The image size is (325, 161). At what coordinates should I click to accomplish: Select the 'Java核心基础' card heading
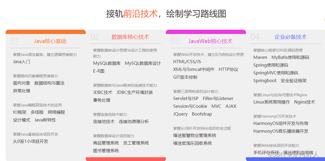[x=50, y=41]
